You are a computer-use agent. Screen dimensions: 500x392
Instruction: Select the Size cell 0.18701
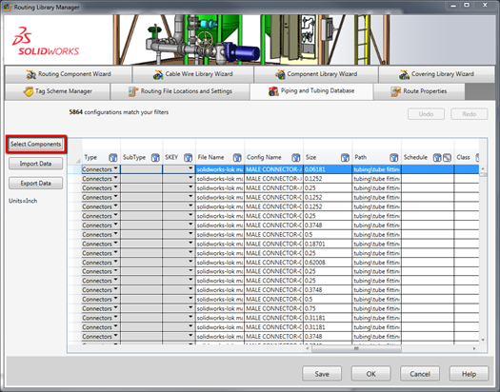tap(328, 244)
